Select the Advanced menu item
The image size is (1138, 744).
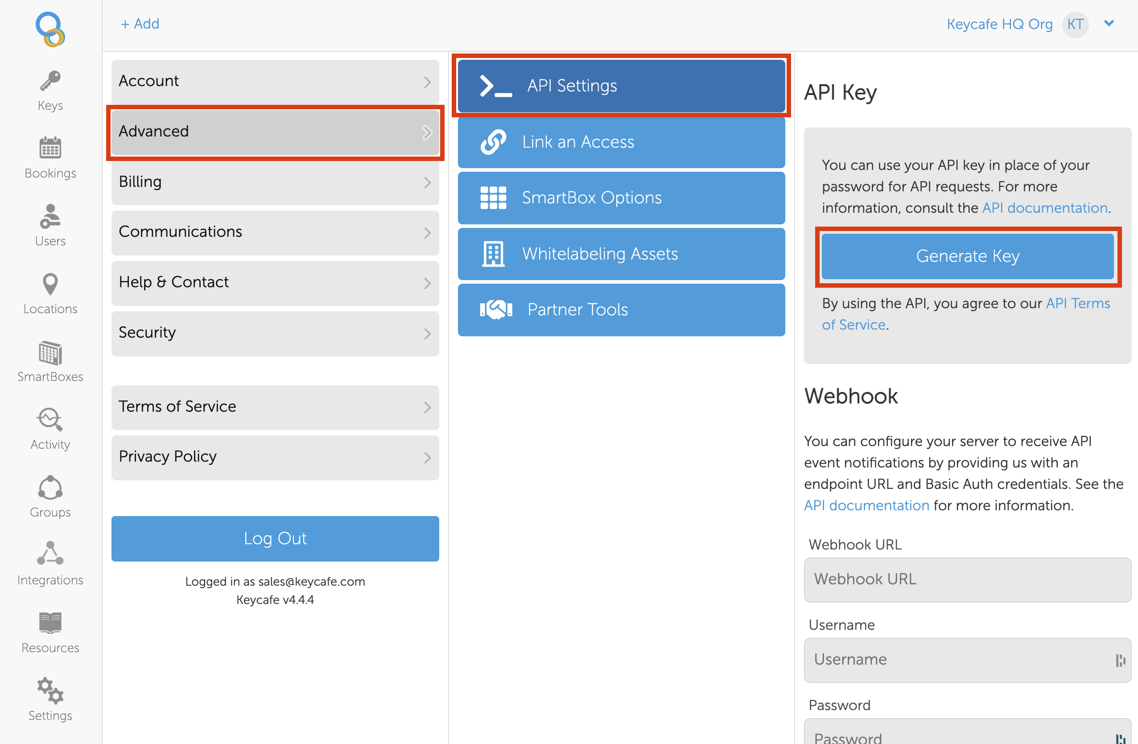click(x=275, y=132)
